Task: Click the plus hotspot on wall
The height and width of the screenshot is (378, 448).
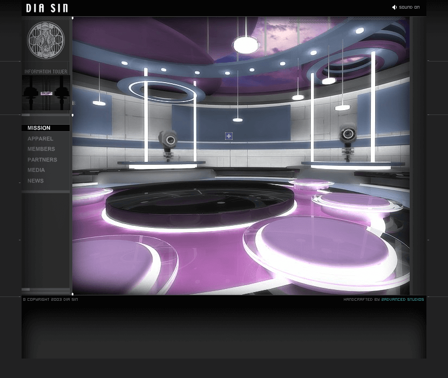Action: [x=229, y=136]
